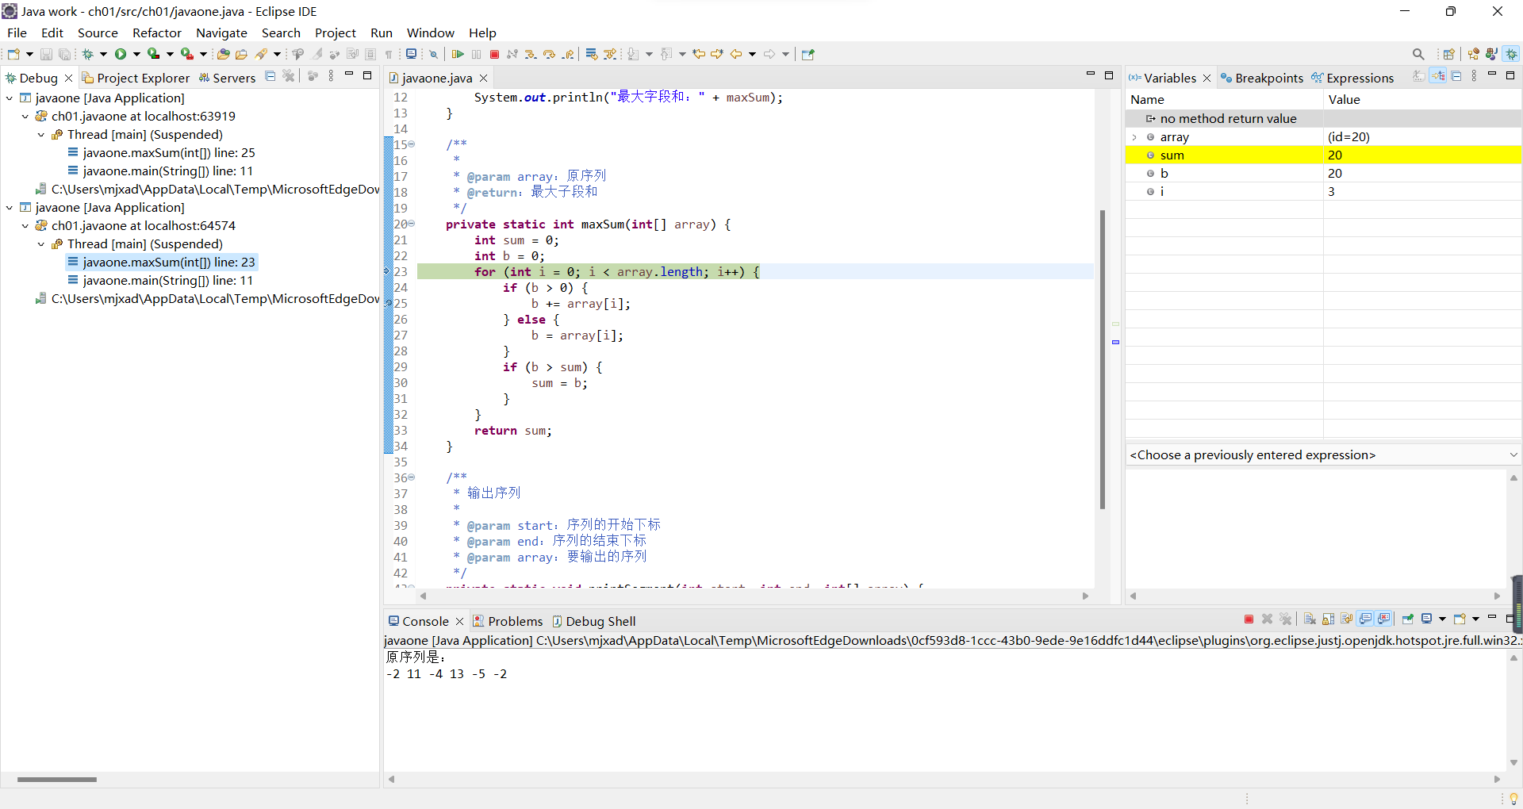Viewport: 1523px width, 809px height.
Task: Collapse ch01.javaone at localhost:63919 node
Action: 25,117
